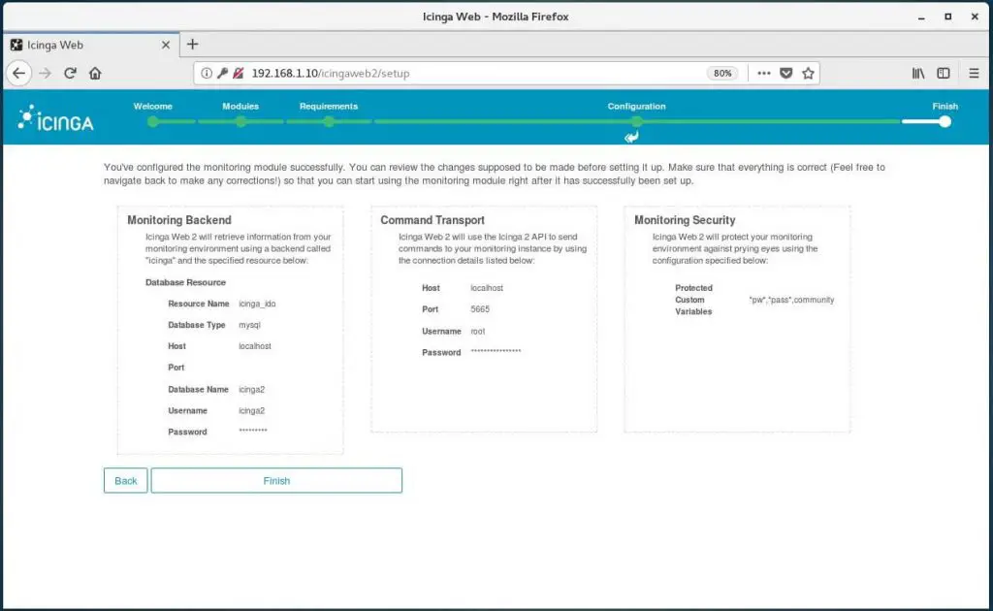Open the Library bookmarks and history icon

[x=918, y=74]
